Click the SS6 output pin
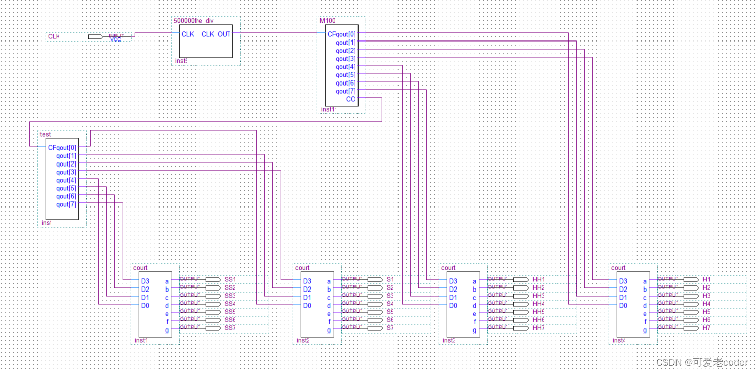 point(213,320)
